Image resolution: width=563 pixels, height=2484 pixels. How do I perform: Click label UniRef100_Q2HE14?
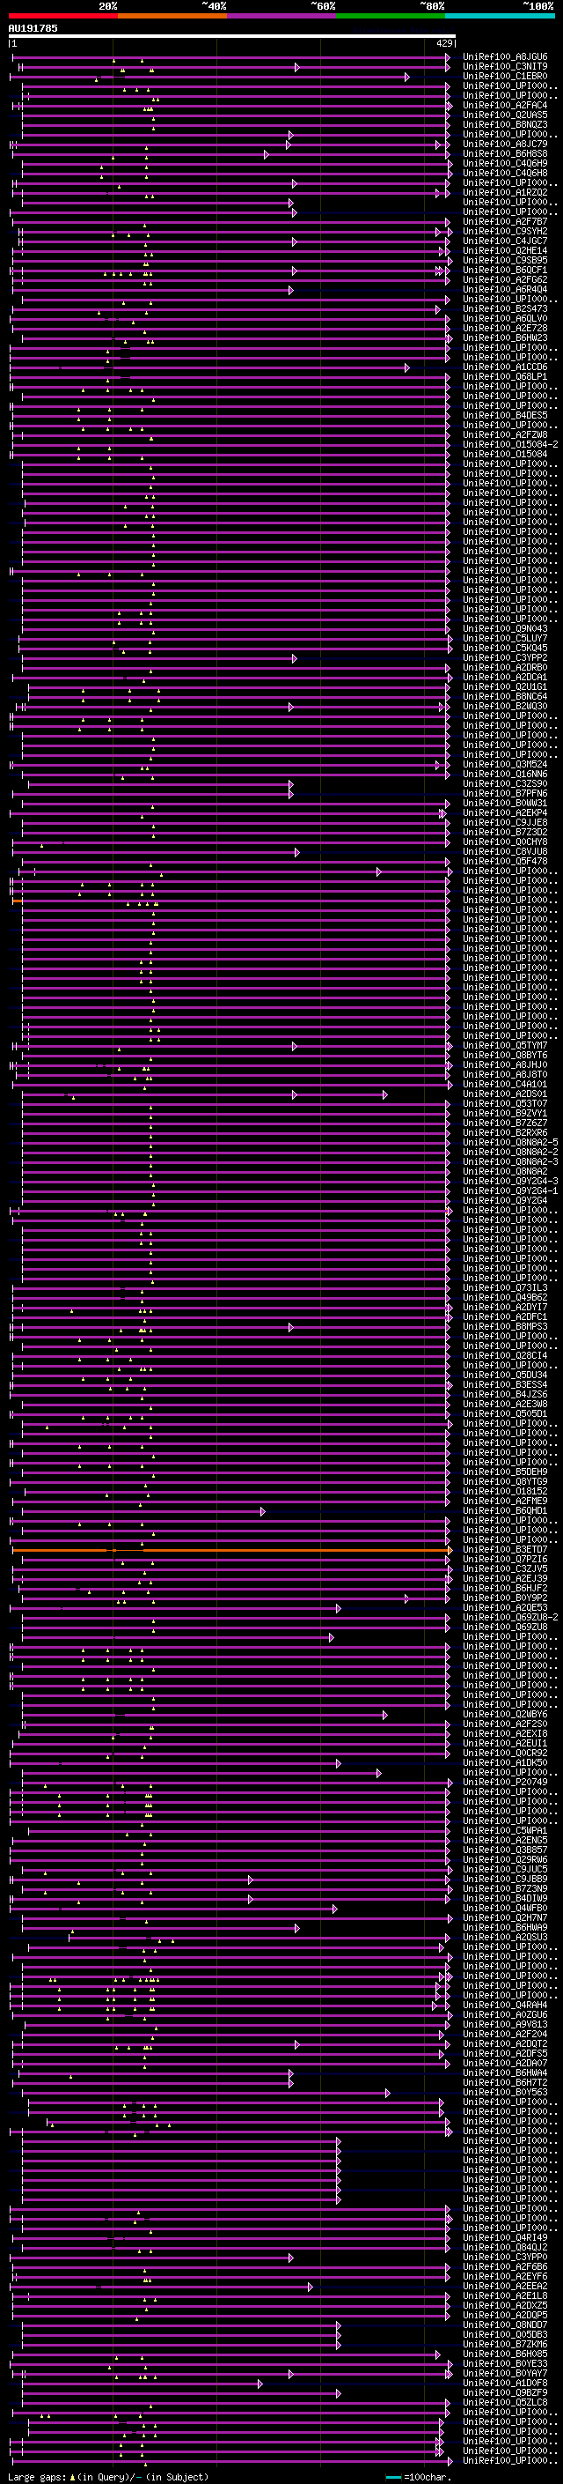505,251
